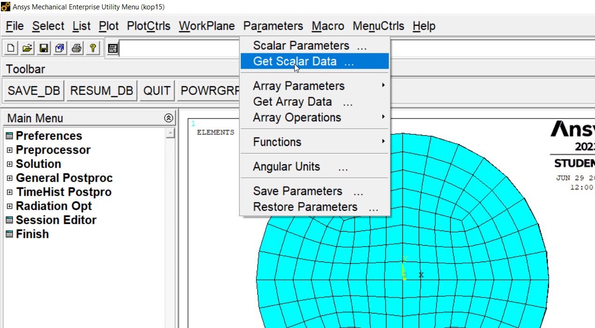Click the POWRGRPH toolbar button
595x328 pixels.
[209, 91]
